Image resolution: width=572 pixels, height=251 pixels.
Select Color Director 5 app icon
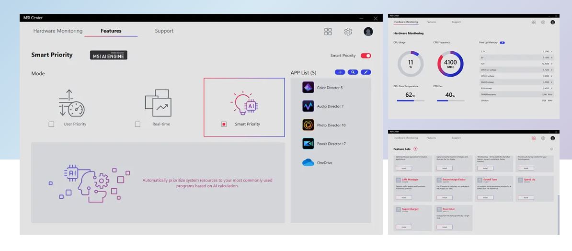pos(308,88)
